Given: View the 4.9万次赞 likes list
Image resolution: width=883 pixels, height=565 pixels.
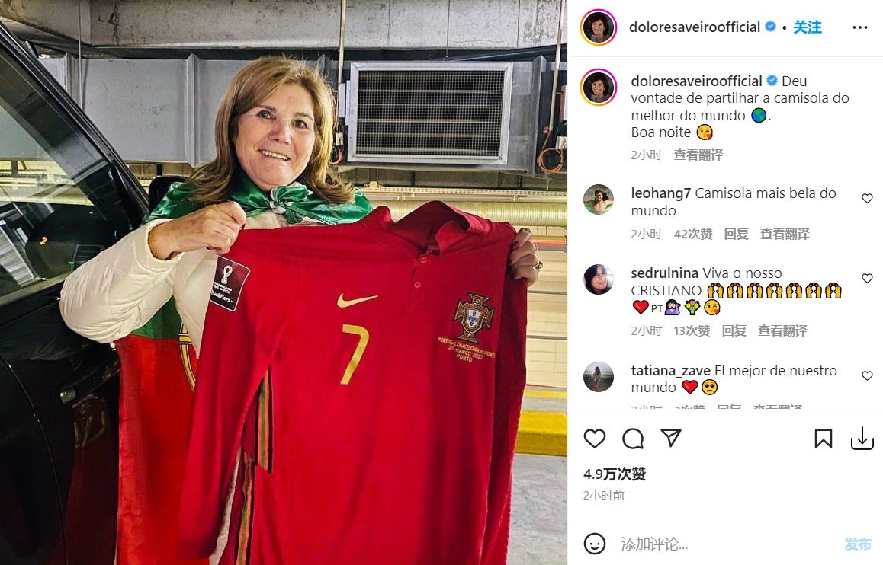Looking at the screenshot, I should pyautogui.click(x=615, y=474).
